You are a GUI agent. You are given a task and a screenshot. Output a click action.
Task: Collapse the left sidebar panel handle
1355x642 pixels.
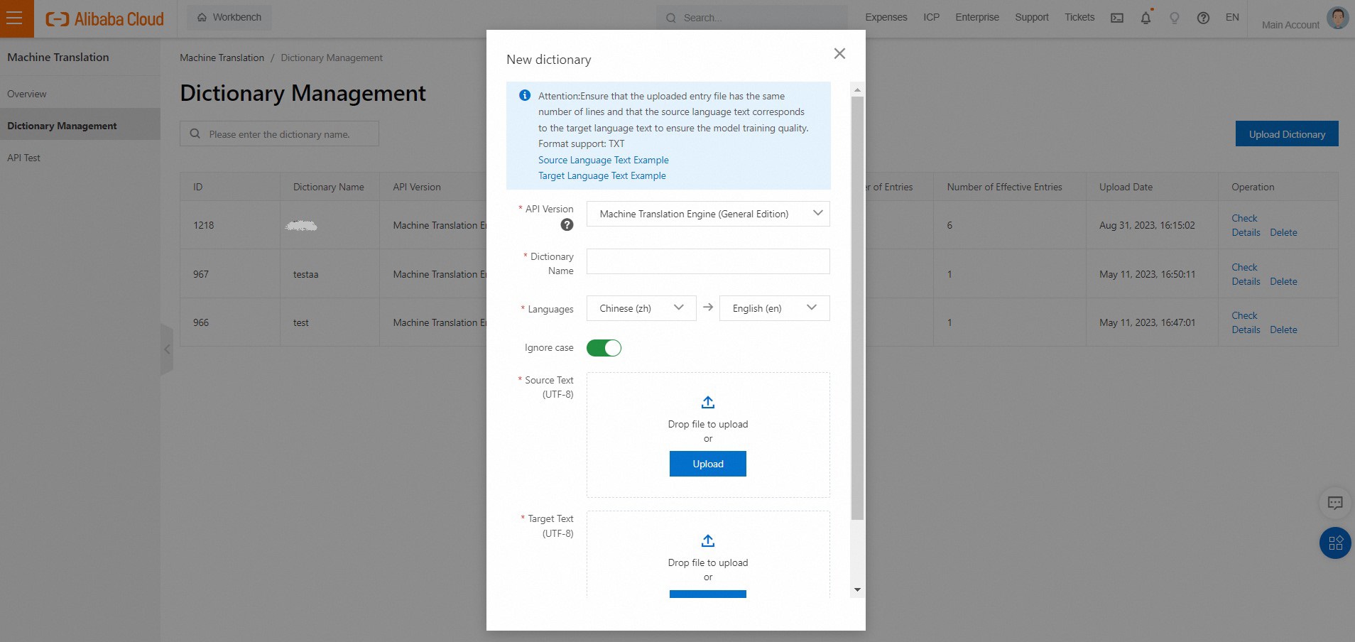pyautogui.click(x=167, y=349)
